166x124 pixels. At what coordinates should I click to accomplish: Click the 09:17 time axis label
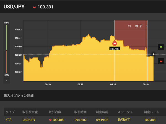[80, 84]
